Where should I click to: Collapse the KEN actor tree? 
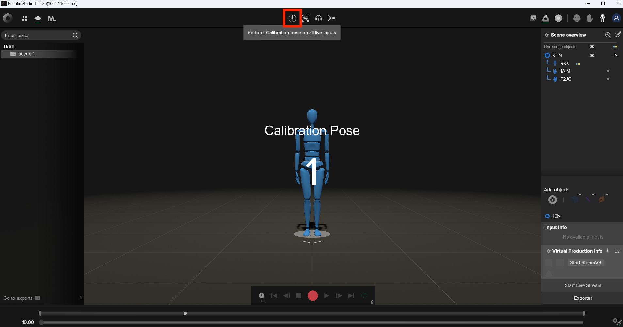tap(615, 55)
